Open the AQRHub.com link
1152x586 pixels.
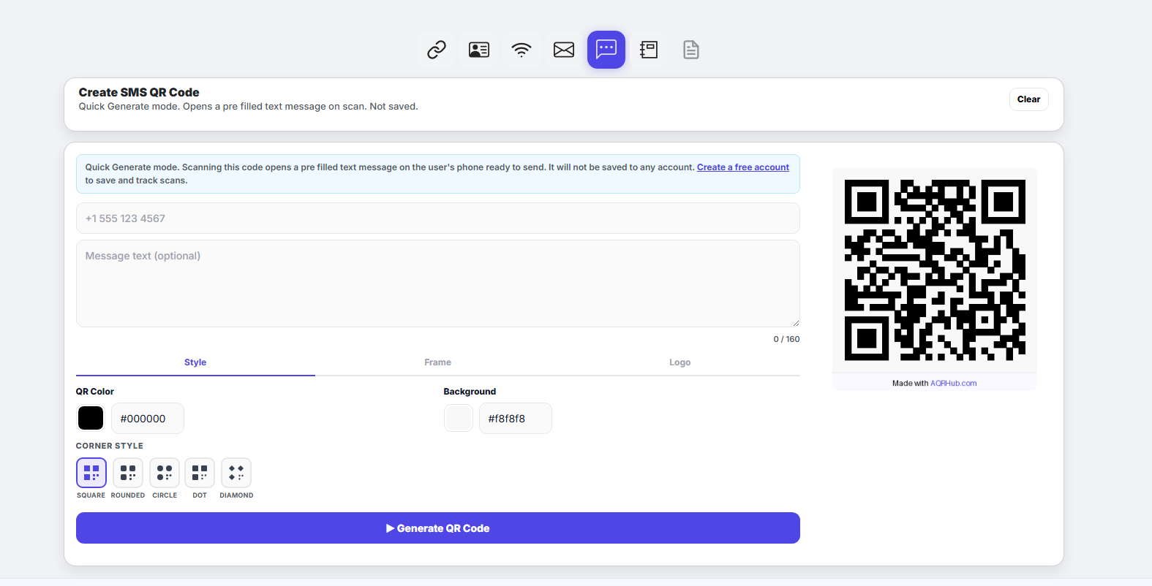(954, 383)
